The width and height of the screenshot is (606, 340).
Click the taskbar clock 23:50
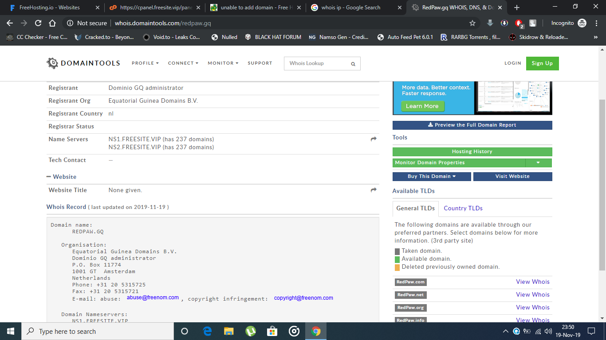[568, 331]
